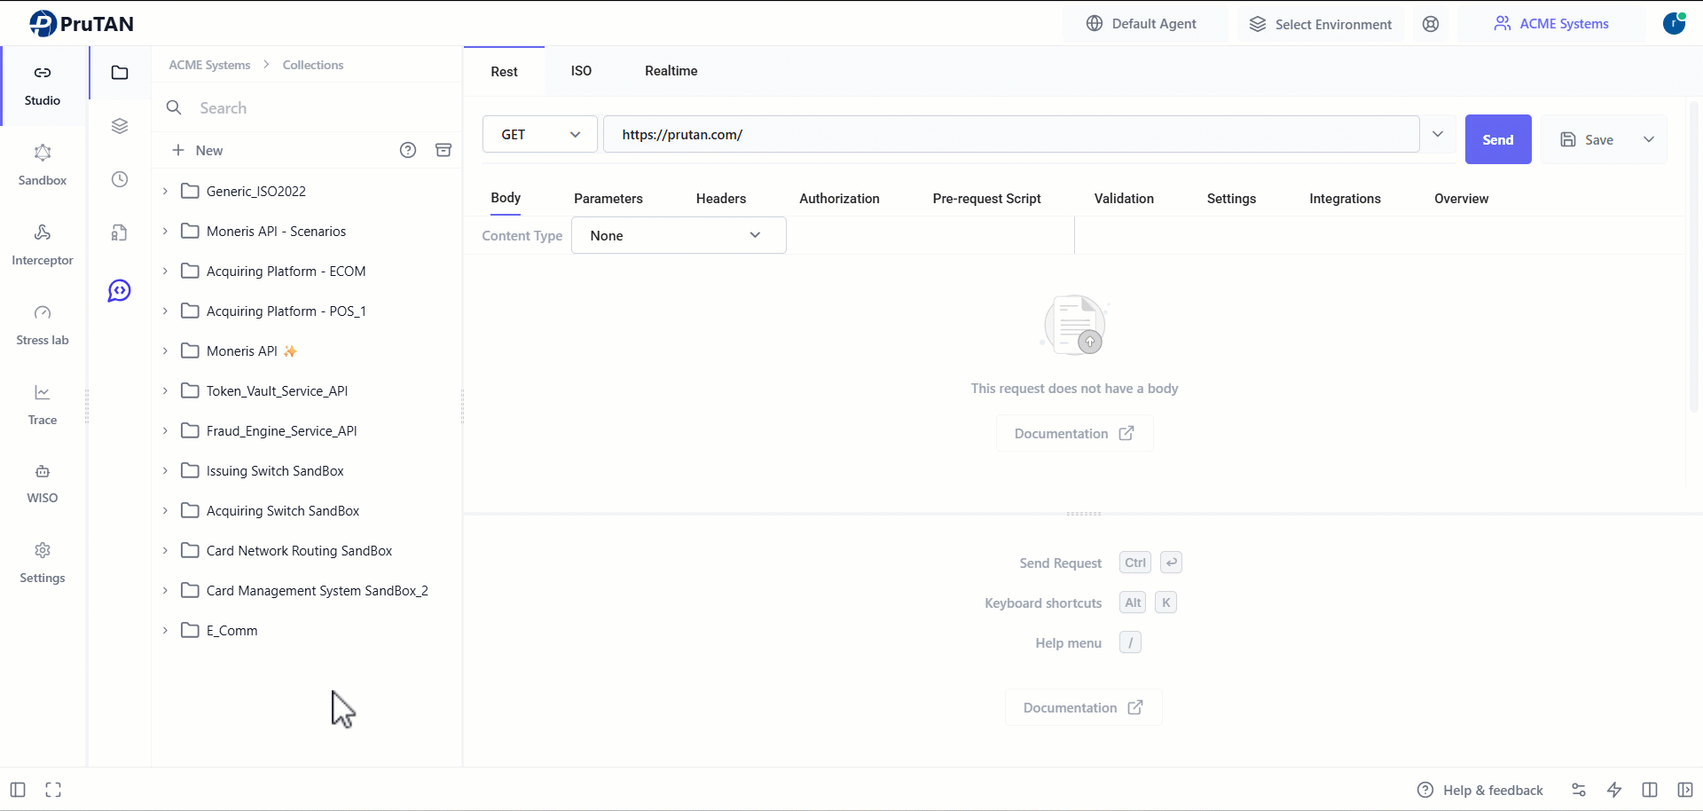1703x811 pixels.
Task: Open the Trace section
Action: coord(43,405)
